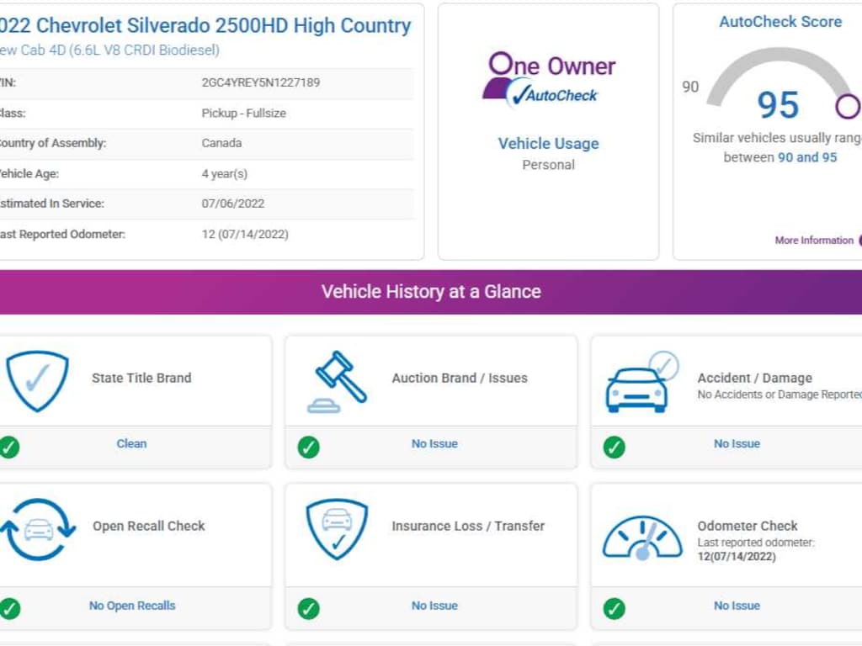Click the Open Recall Check circular arrows icon

pos(38,529)
